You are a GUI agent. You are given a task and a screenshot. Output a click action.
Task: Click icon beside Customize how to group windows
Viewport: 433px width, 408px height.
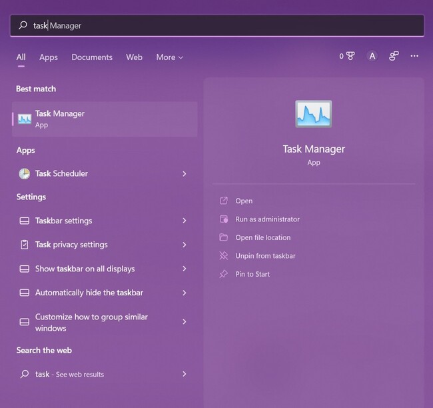pyautogui.click(x=24, y=322)
